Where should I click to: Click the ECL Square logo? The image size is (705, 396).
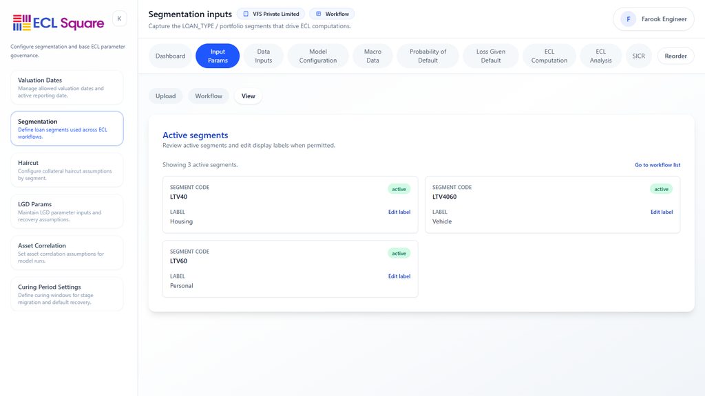point(59,23)
